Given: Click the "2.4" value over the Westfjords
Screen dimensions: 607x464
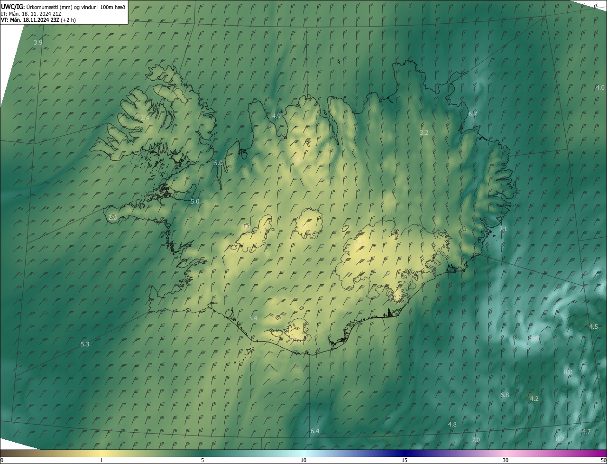Looking at the screenshot, I should point(145,118).
